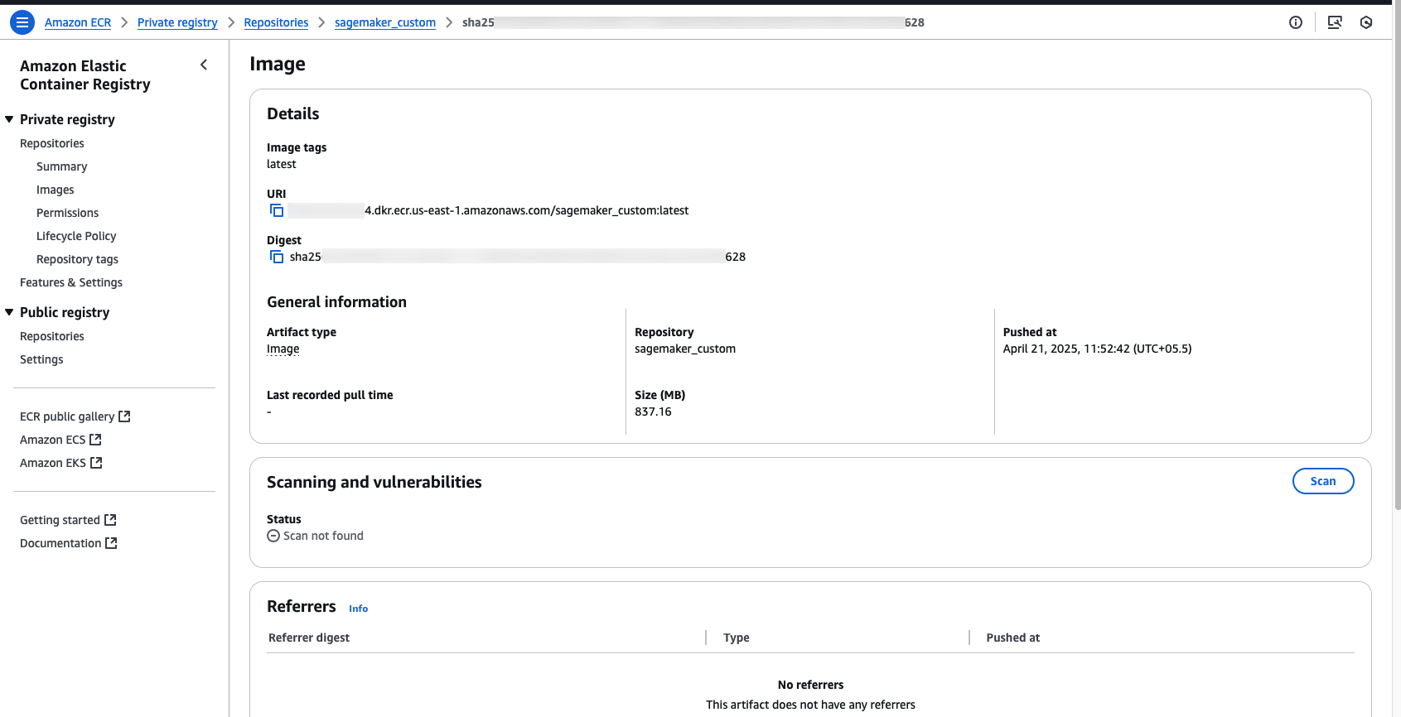Screen dimensions: 1401x717
Task: Select Summary in sidebar
Action: (61, 166)
